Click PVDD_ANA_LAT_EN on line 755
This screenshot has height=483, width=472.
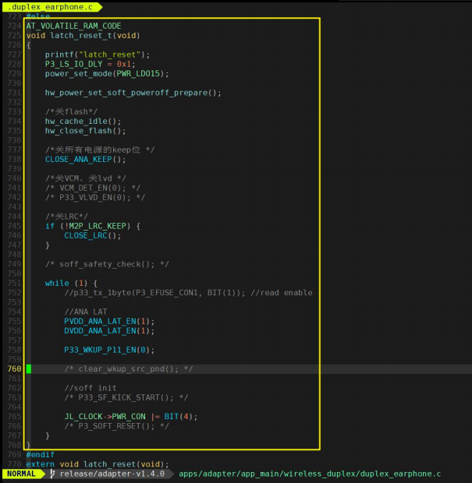(100, 321)
